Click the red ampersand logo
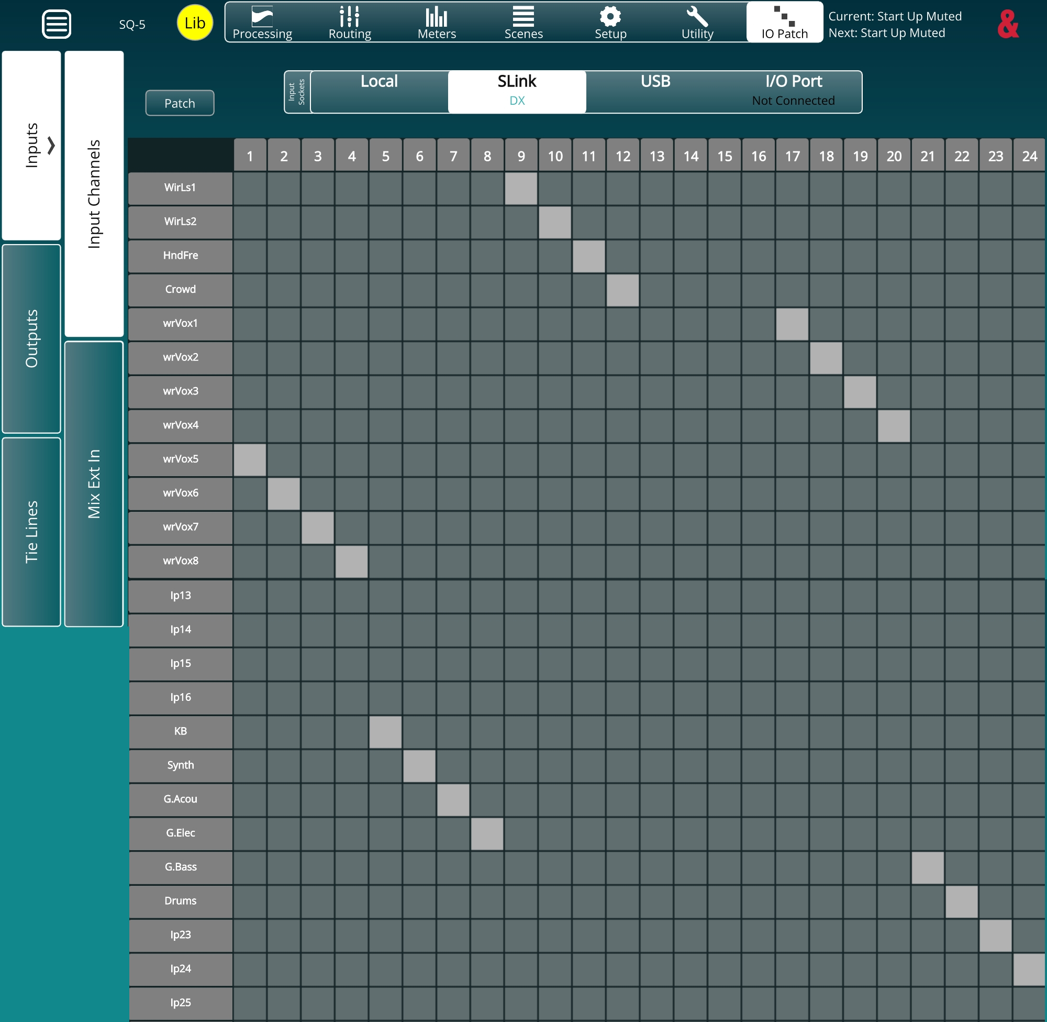The height and width of the screenshot is (1022, 1047). pyautogui.click(x=1008, y=24)
